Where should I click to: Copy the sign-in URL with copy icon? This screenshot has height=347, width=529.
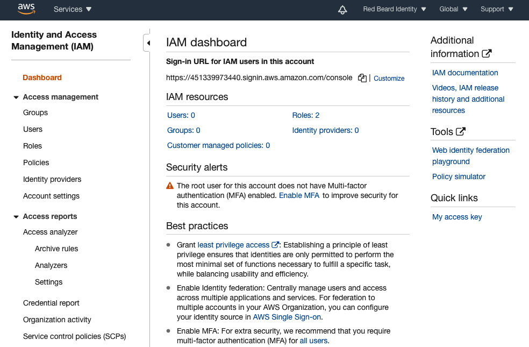click(x=362, y=78)
